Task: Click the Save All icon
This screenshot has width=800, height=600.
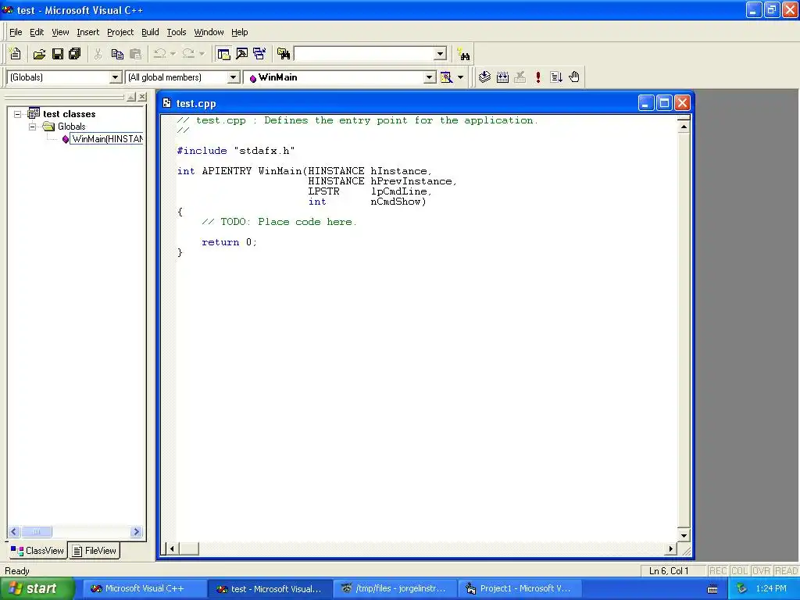Action: pyautogui.click(x=75, y=54)
